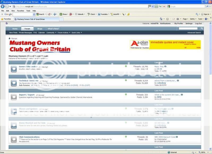Image resolution: width=212 pixels, height=154 pixels.
Task: Open the Technical Questions forum link
Action: (x=29, y=81)
